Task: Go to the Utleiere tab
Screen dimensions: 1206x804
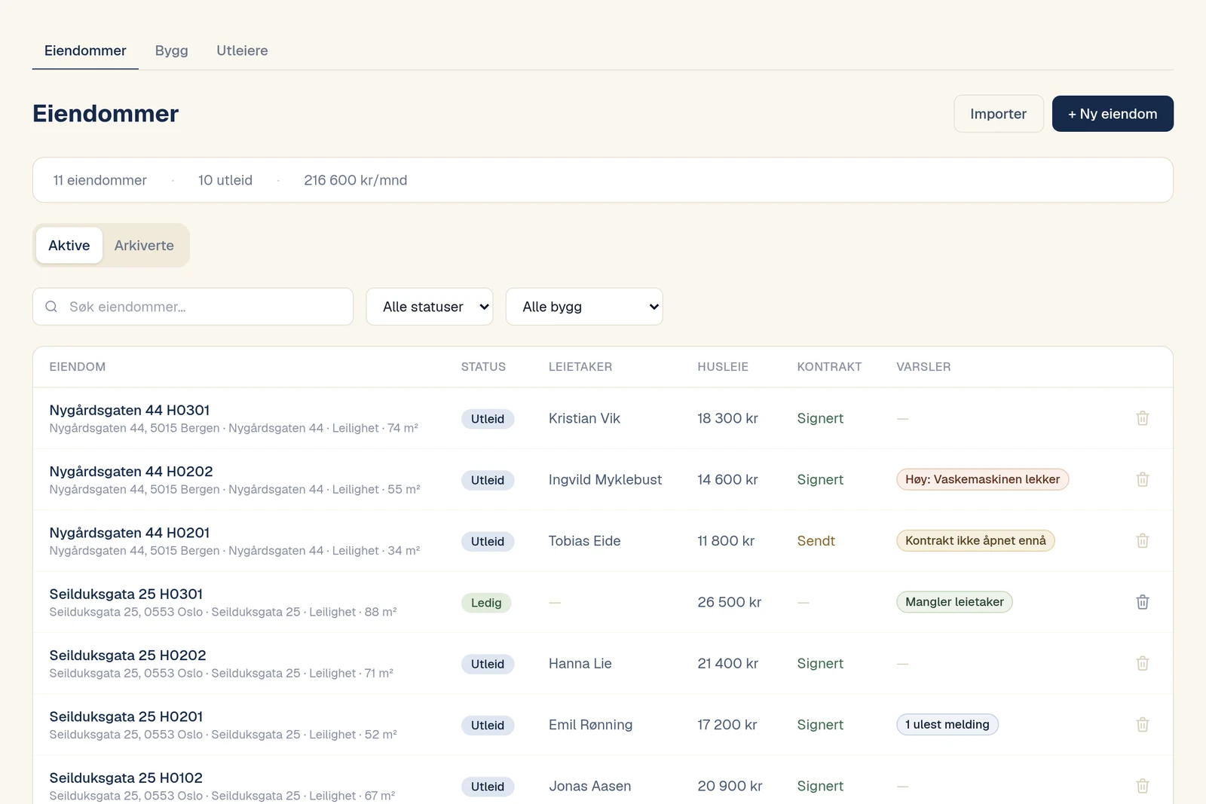Action: tap(242, 50)
